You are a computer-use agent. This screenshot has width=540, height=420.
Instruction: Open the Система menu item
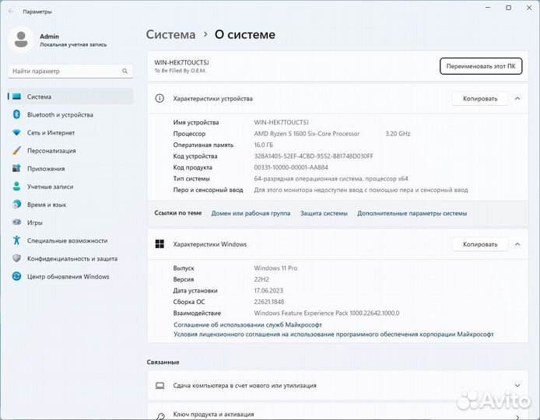point(70,96)
